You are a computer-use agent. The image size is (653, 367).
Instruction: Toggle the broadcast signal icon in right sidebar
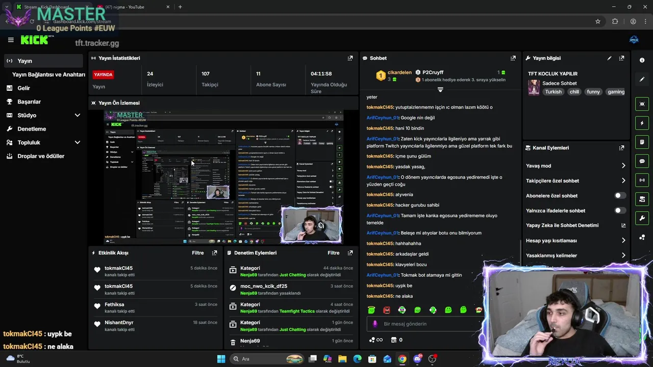point(642,180)
